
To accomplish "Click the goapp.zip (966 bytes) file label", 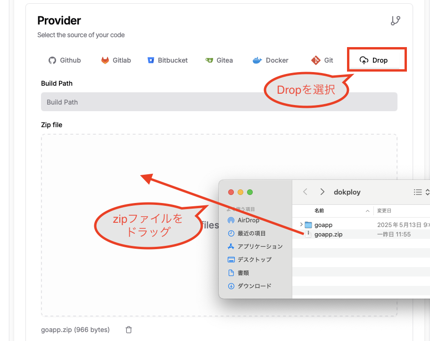I will [x=75, y=330].
